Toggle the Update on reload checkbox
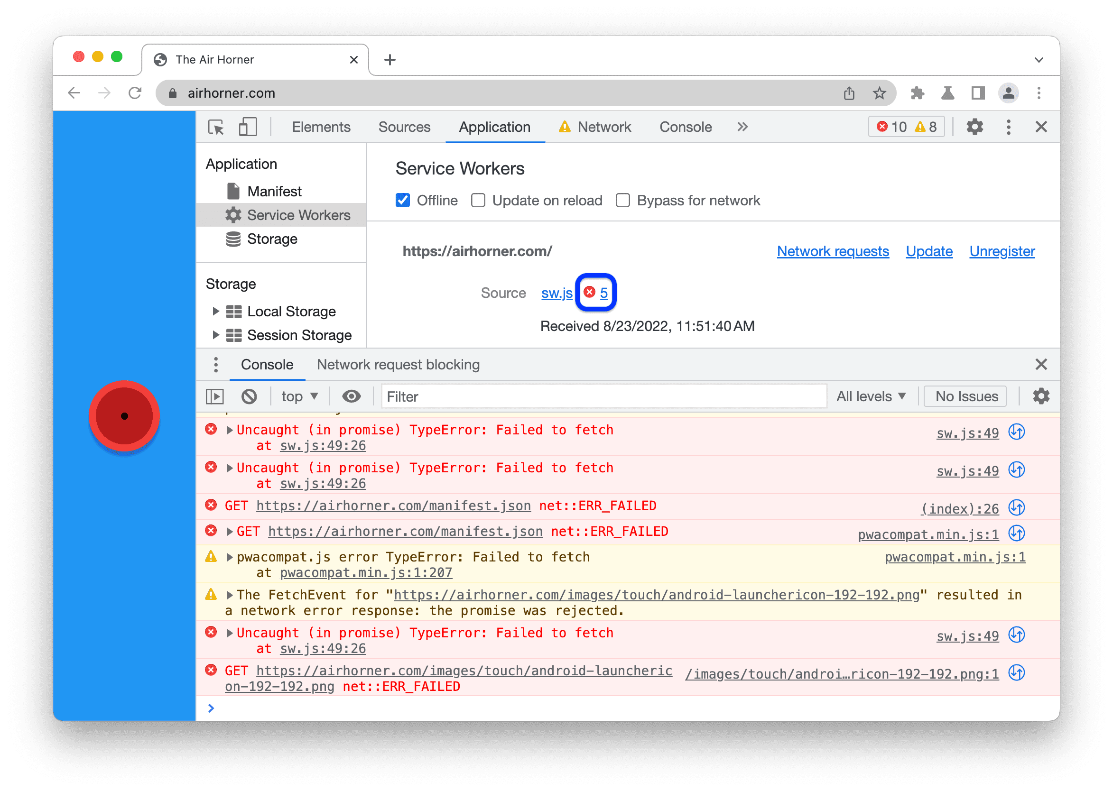The height and width of the screenshot is (791, 1113). point(478,200)
